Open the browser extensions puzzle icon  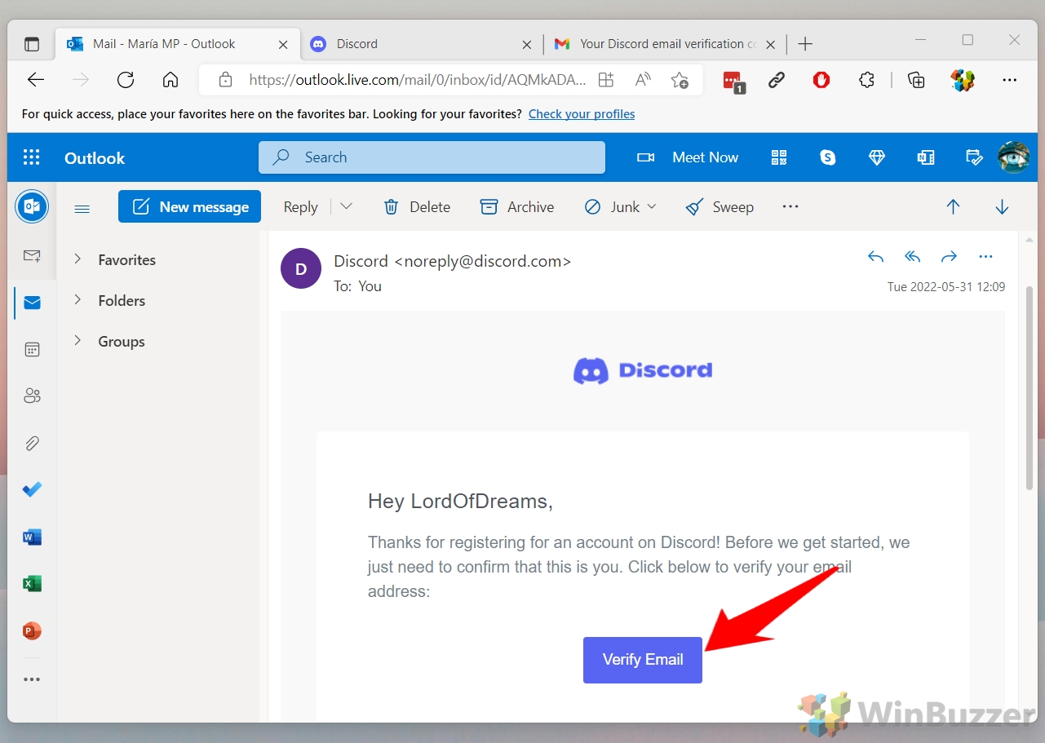pos(866,79)
